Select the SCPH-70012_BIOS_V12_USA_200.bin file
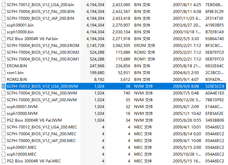Screen dimensions: 228x165 coord(40,5)
